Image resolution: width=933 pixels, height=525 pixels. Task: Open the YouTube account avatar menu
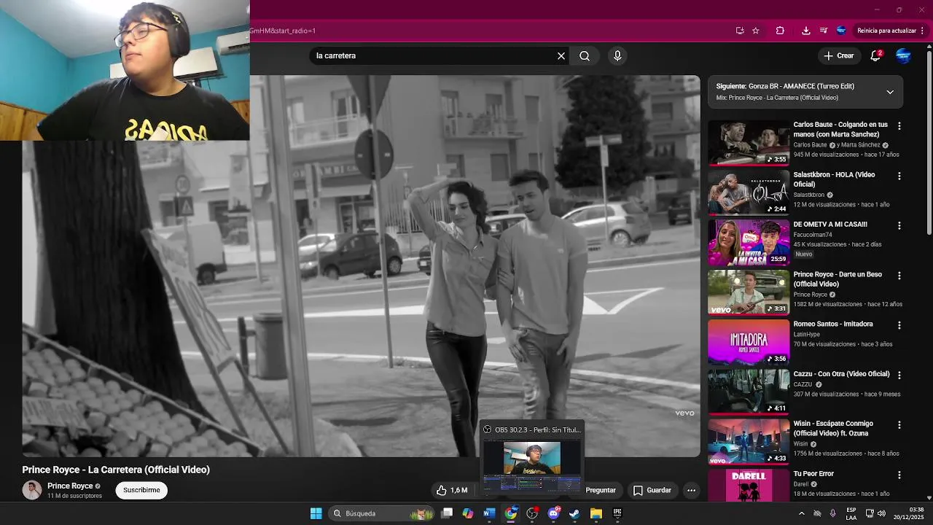[x=903, y=55]
